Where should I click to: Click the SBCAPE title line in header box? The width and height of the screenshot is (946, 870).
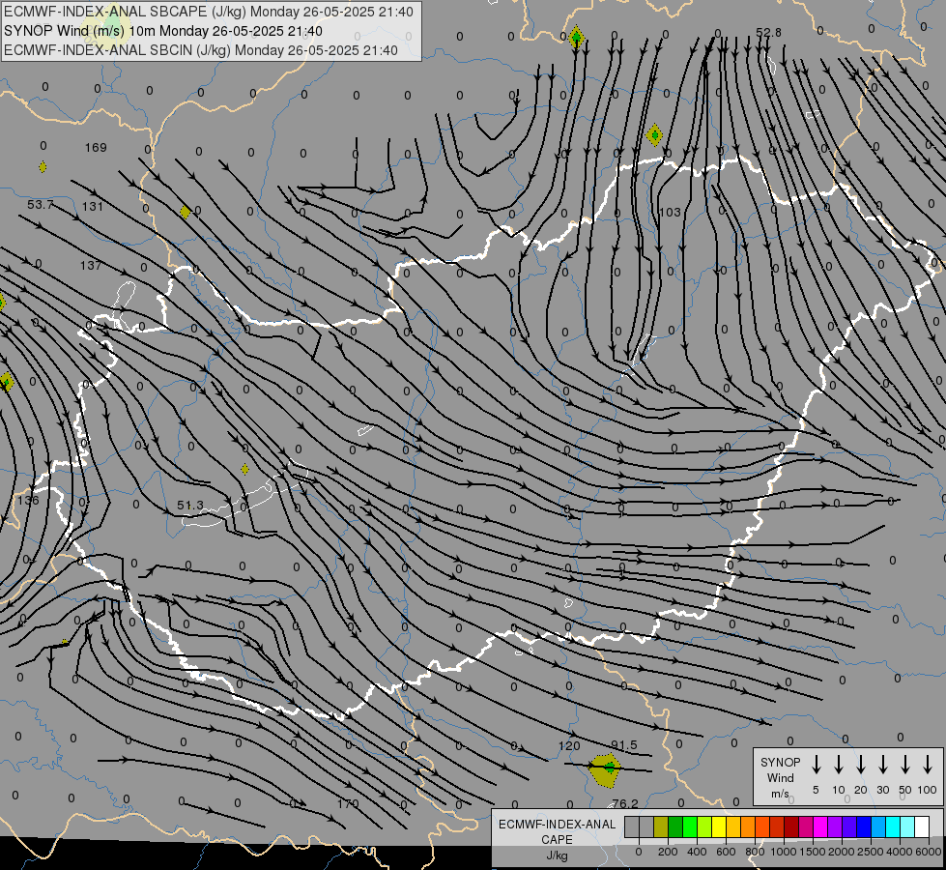(x=209, y=12)
